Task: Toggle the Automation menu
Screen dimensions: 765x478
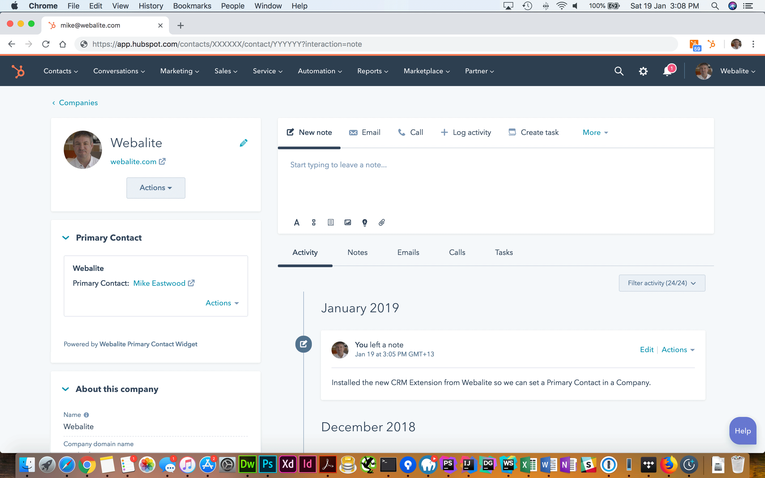Action: (x=320, y=70)
